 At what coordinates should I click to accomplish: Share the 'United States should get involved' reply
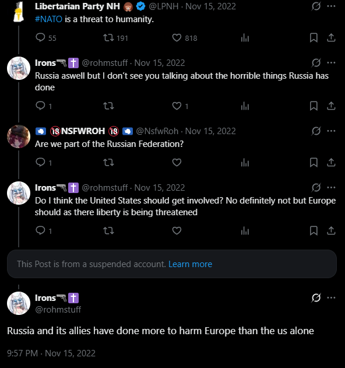[331, 231]
